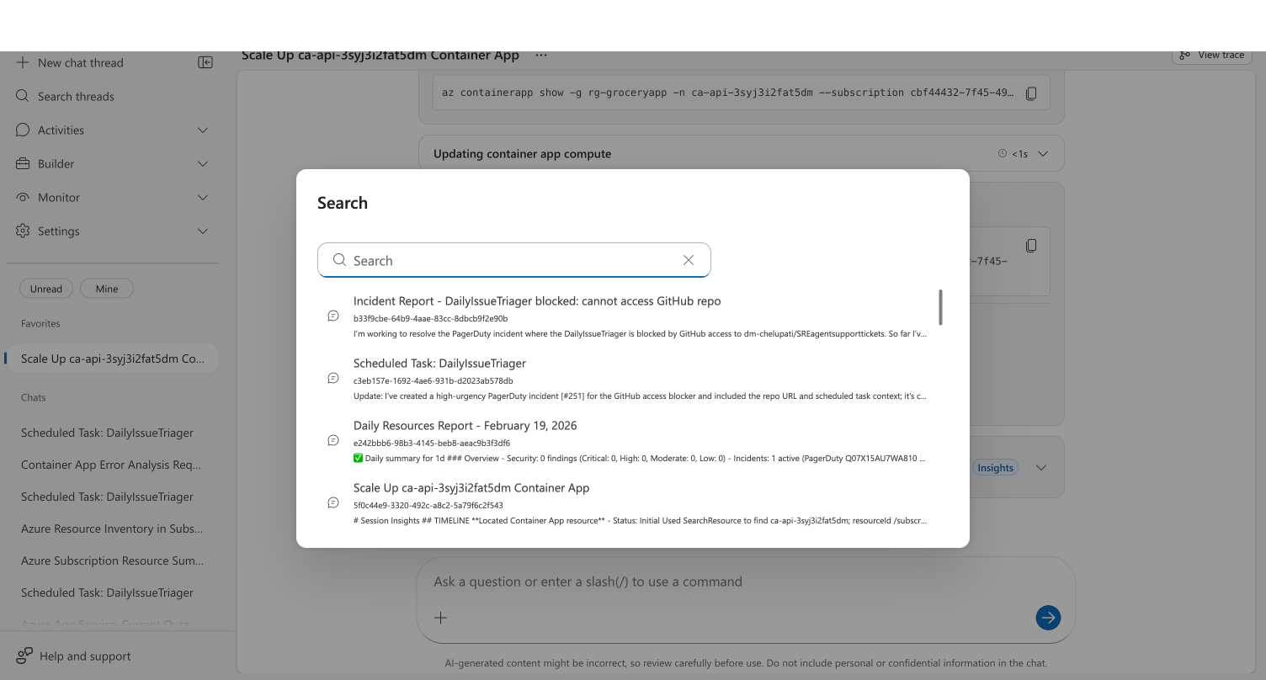Select ID text c3eb157e-1692-4ae6-931b-d2023ab578db
Screen dimensions: 1266x680
[x=433, y=381]
